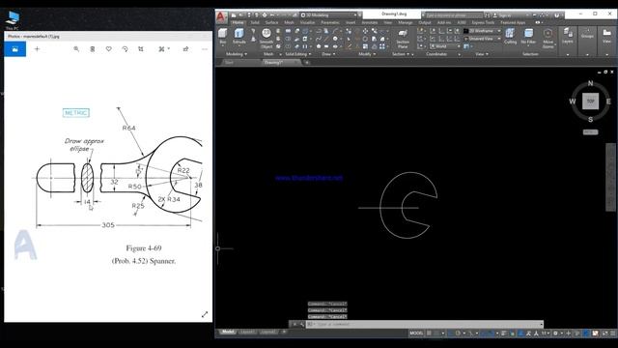The width and height of the screenshot is (618, 348).
Task: Open the Express Tools ribbon tab
Action: [x=483, y=22]
